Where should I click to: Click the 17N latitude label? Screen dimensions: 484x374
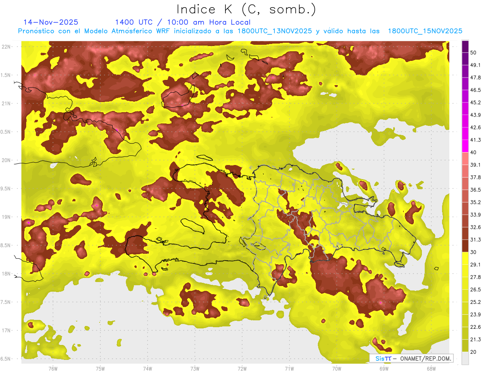[6, 330]
